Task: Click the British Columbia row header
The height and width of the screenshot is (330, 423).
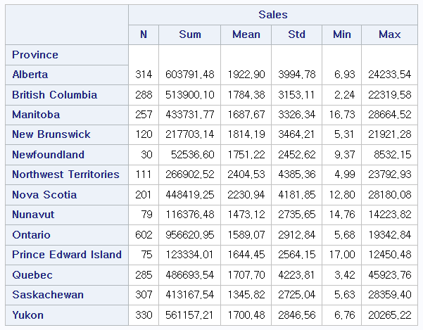Action: point(67,95)
